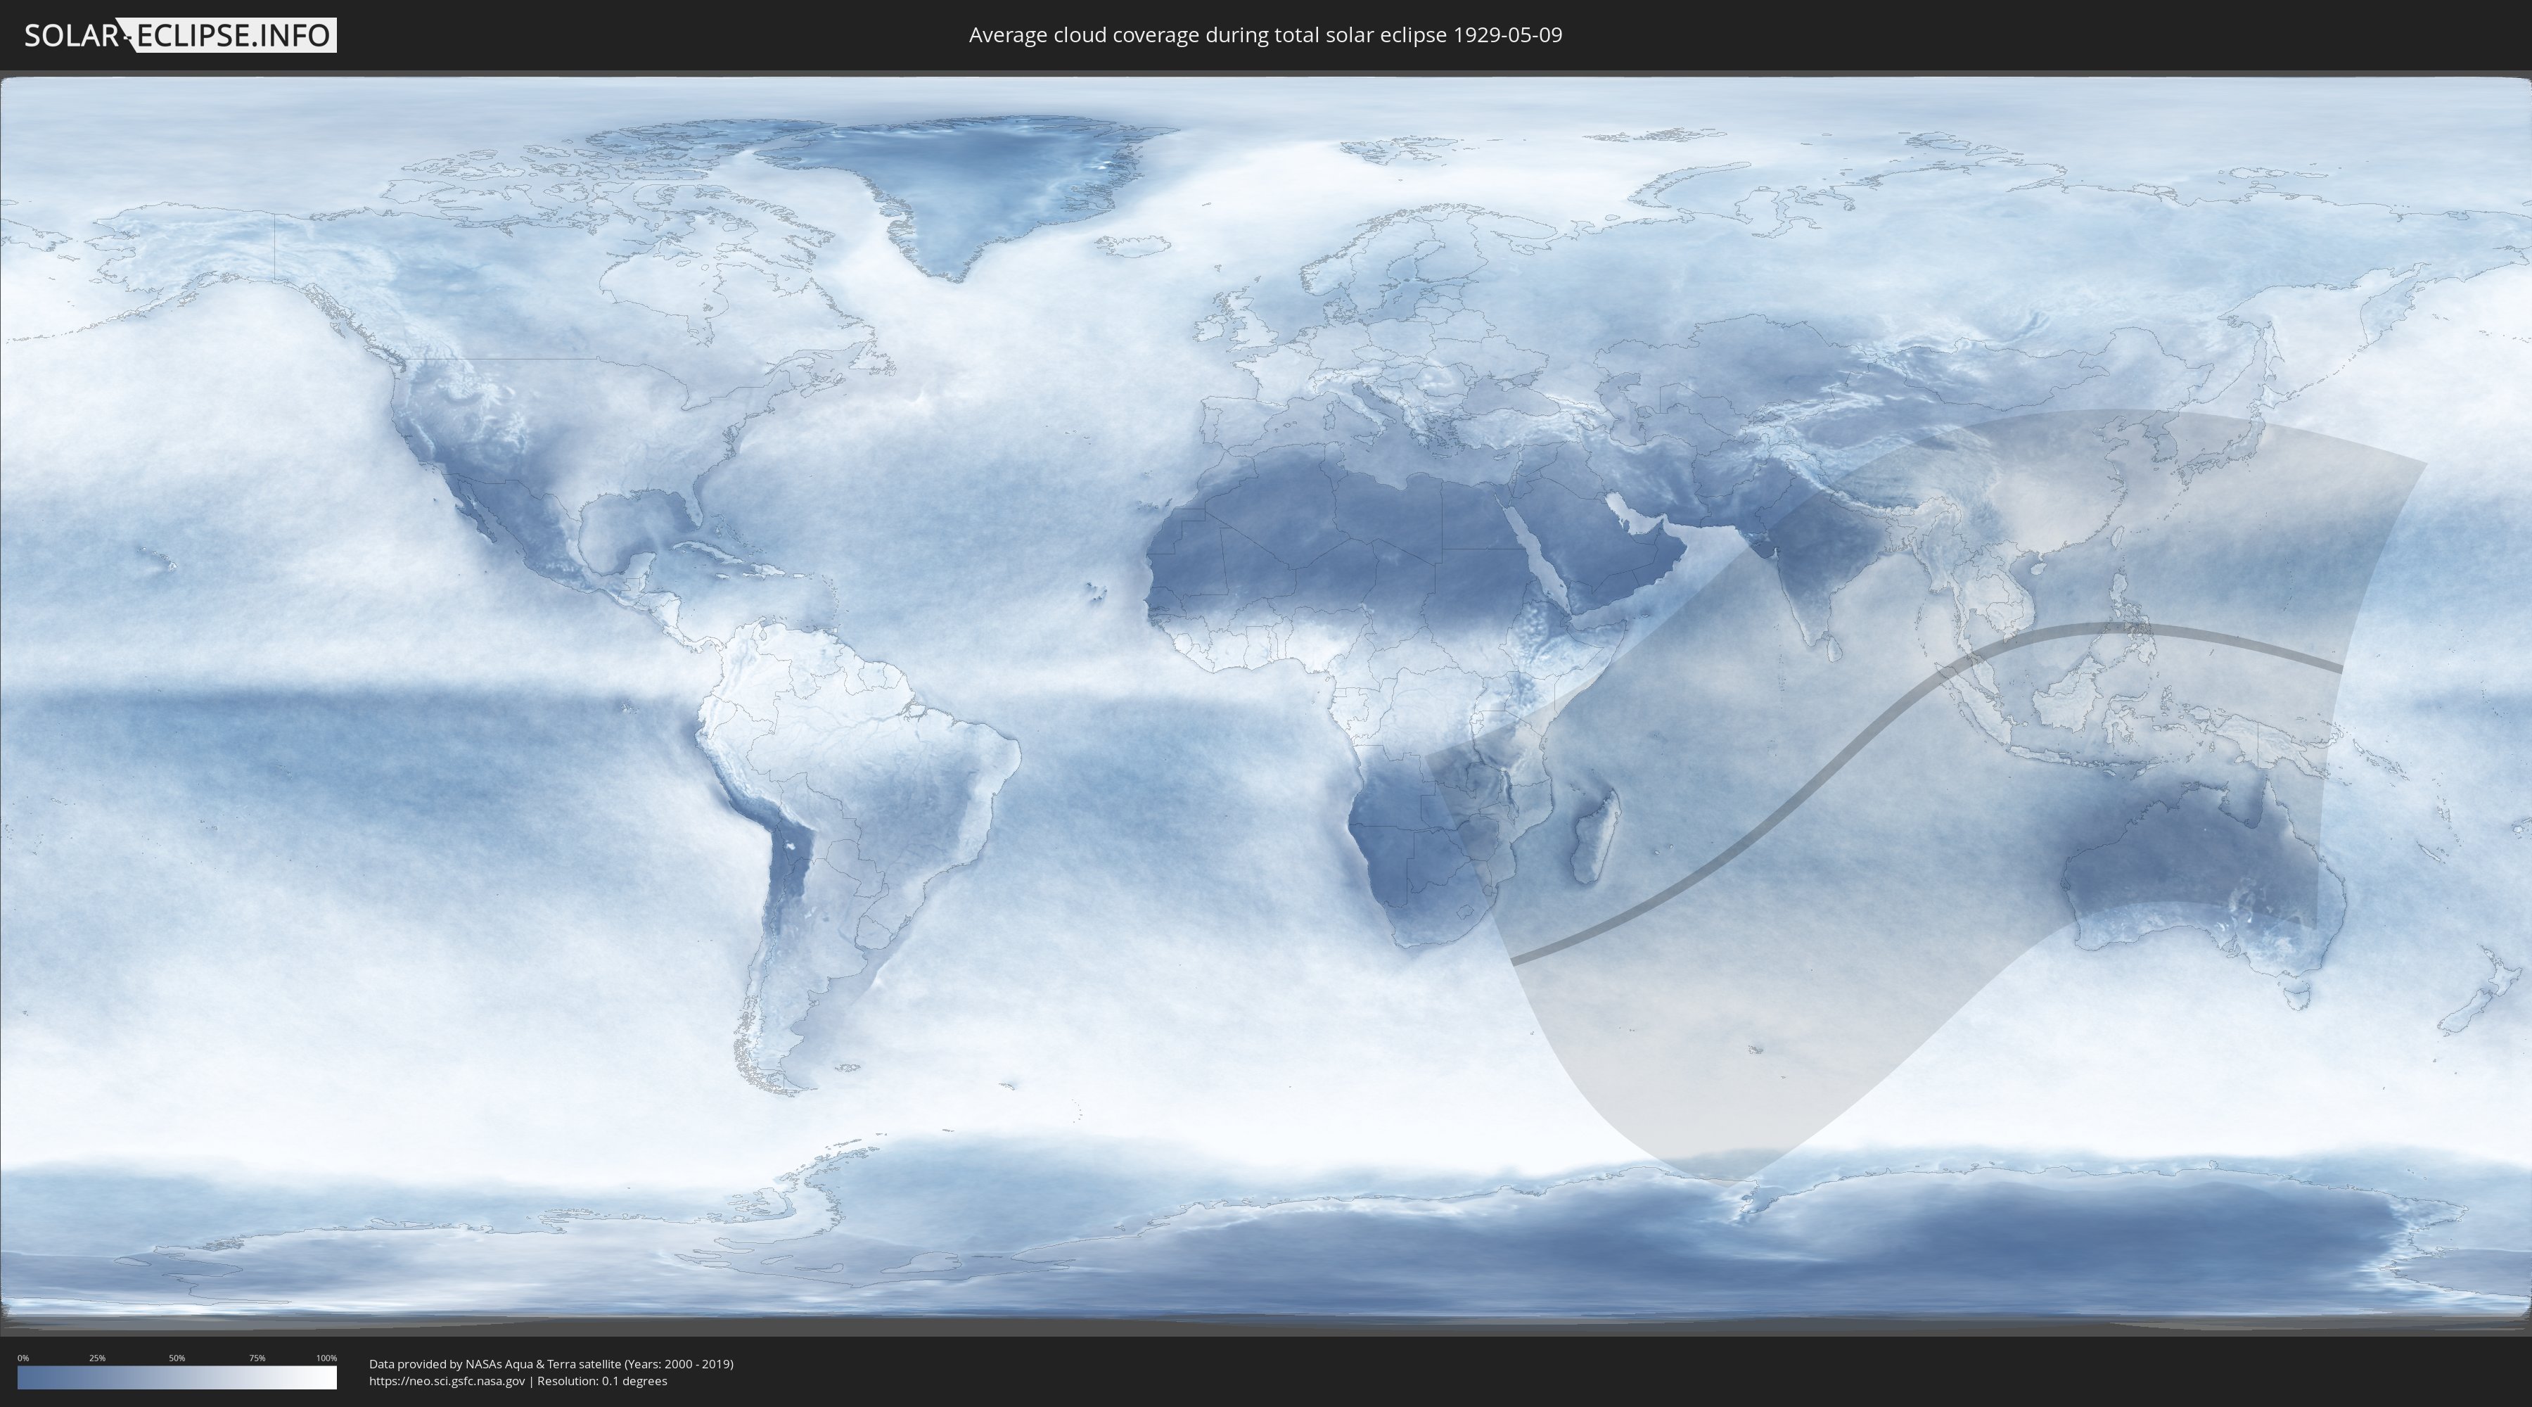Screen dimensions: 2532x1407
Task: Click the neo.sci.gsfc.nasa.gov URL text
Action: point(447,1380)
